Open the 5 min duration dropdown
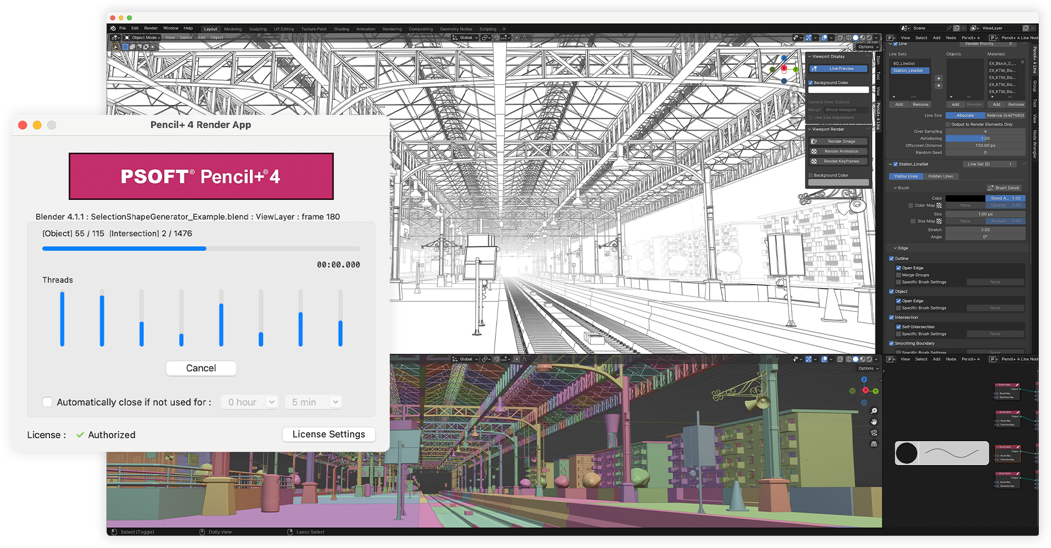The height and width of the screenshot is (548, 1051). coord(313,402)
